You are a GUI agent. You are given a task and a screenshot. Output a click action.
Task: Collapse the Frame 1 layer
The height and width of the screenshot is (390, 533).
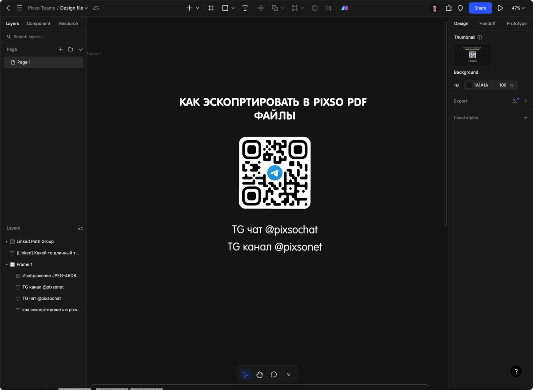(x=7, y=265)
